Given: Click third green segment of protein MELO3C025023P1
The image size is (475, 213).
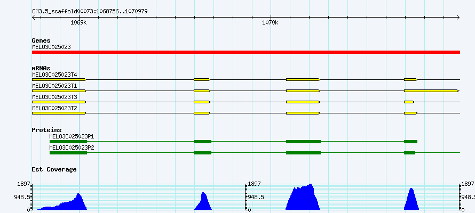Looking at the screenshot, I should [303, 142].
